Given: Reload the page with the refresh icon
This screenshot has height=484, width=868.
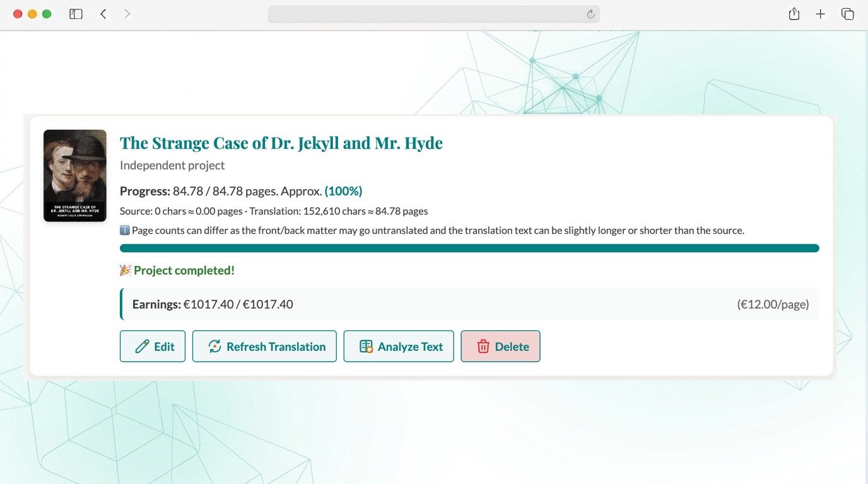Looking at the screenshot, I should pos(591,14).
